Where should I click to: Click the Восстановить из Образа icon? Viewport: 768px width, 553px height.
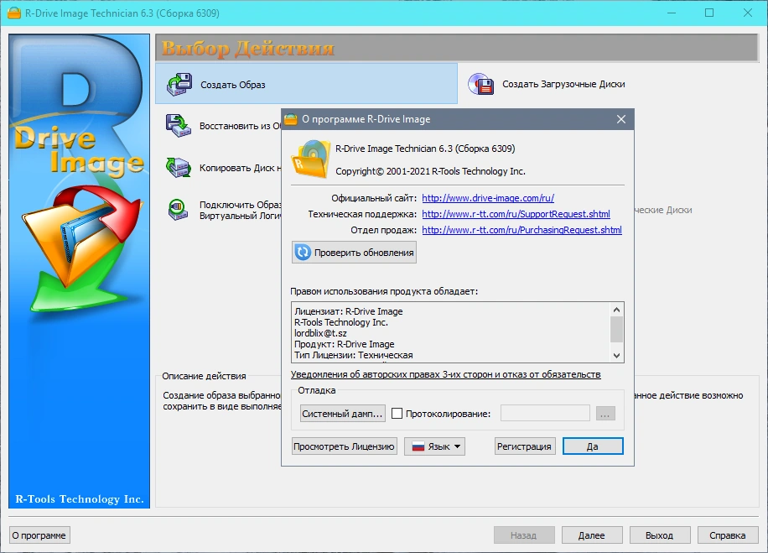[x=179, y=126]
